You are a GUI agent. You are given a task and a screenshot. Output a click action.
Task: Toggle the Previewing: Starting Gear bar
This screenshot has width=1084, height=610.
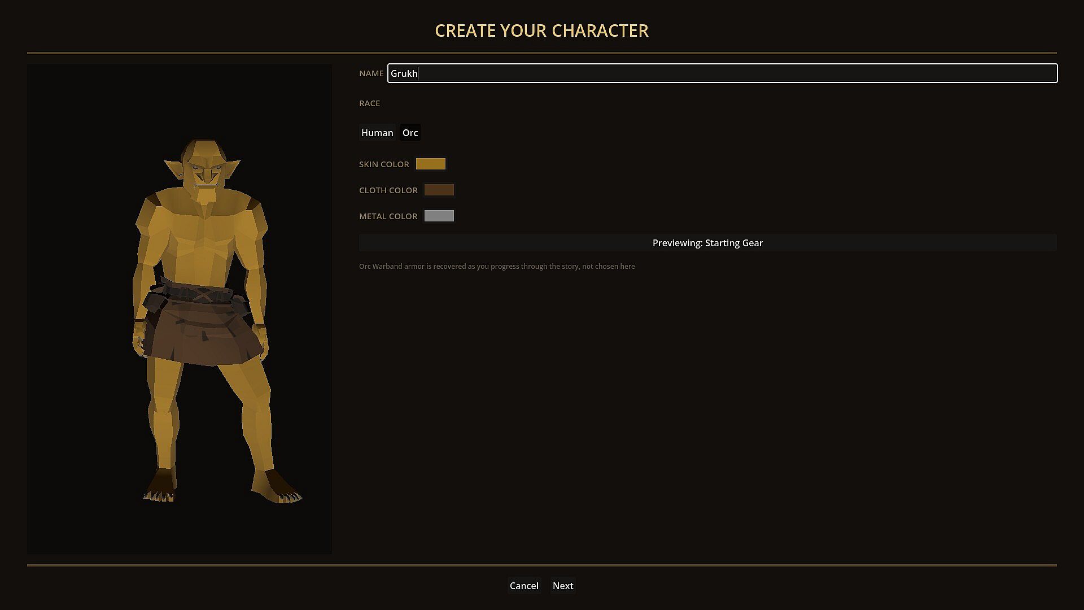(x=707, y=243)
